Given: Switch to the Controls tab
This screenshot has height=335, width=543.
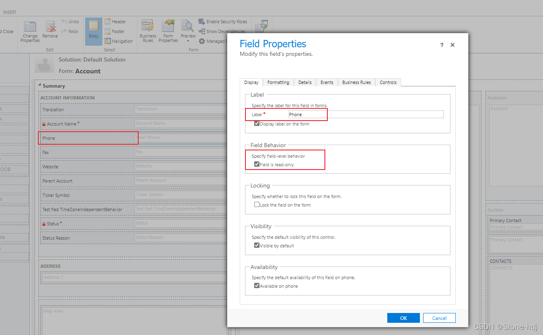Looking at the screenshot, I should point(388,82).
